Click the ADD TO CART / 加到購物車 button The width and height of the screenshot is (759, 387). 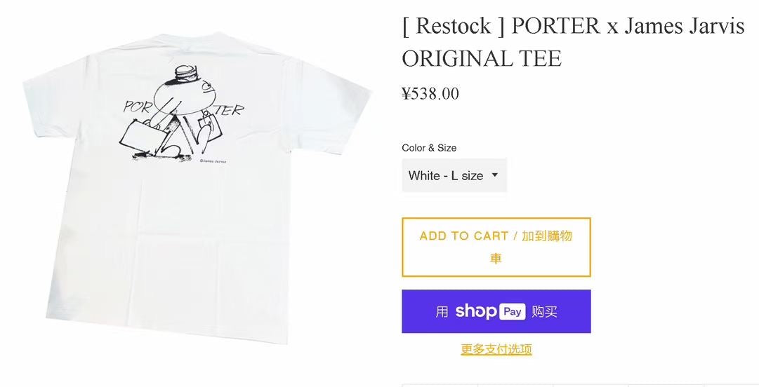pos(496,247)
